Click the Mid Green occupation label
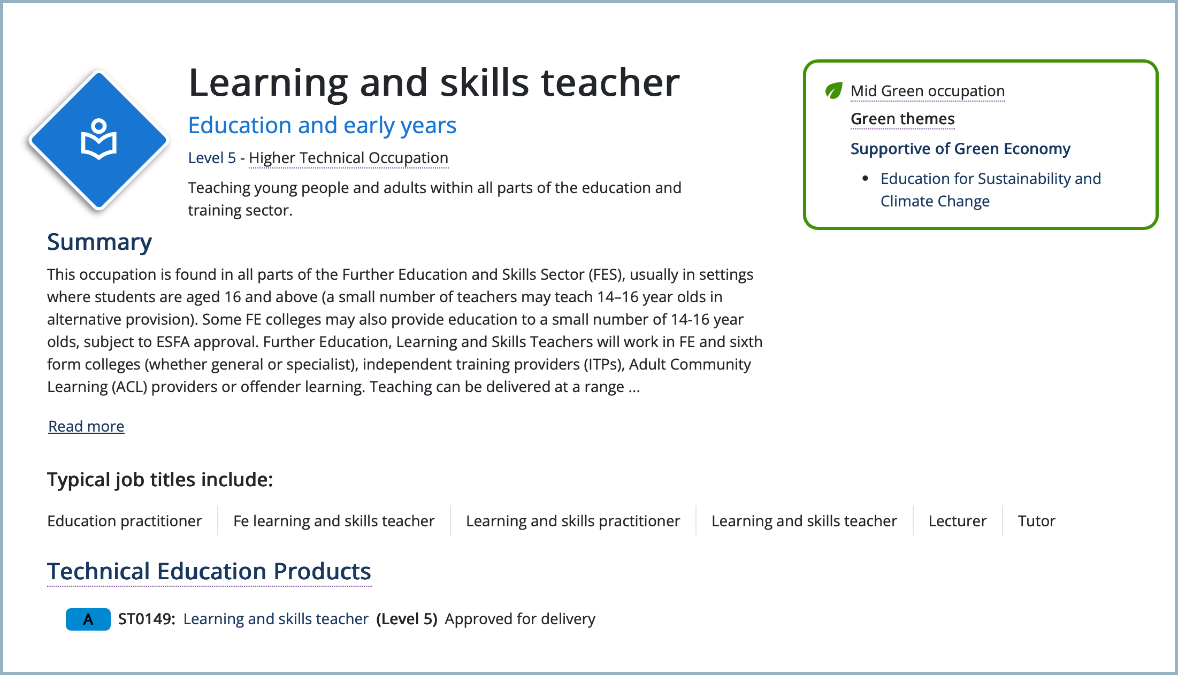 (928, 91)
